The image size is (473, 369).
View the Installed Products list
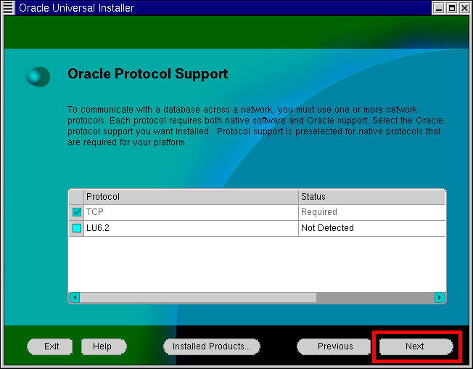pyautogui.click(x=211, y=346)
